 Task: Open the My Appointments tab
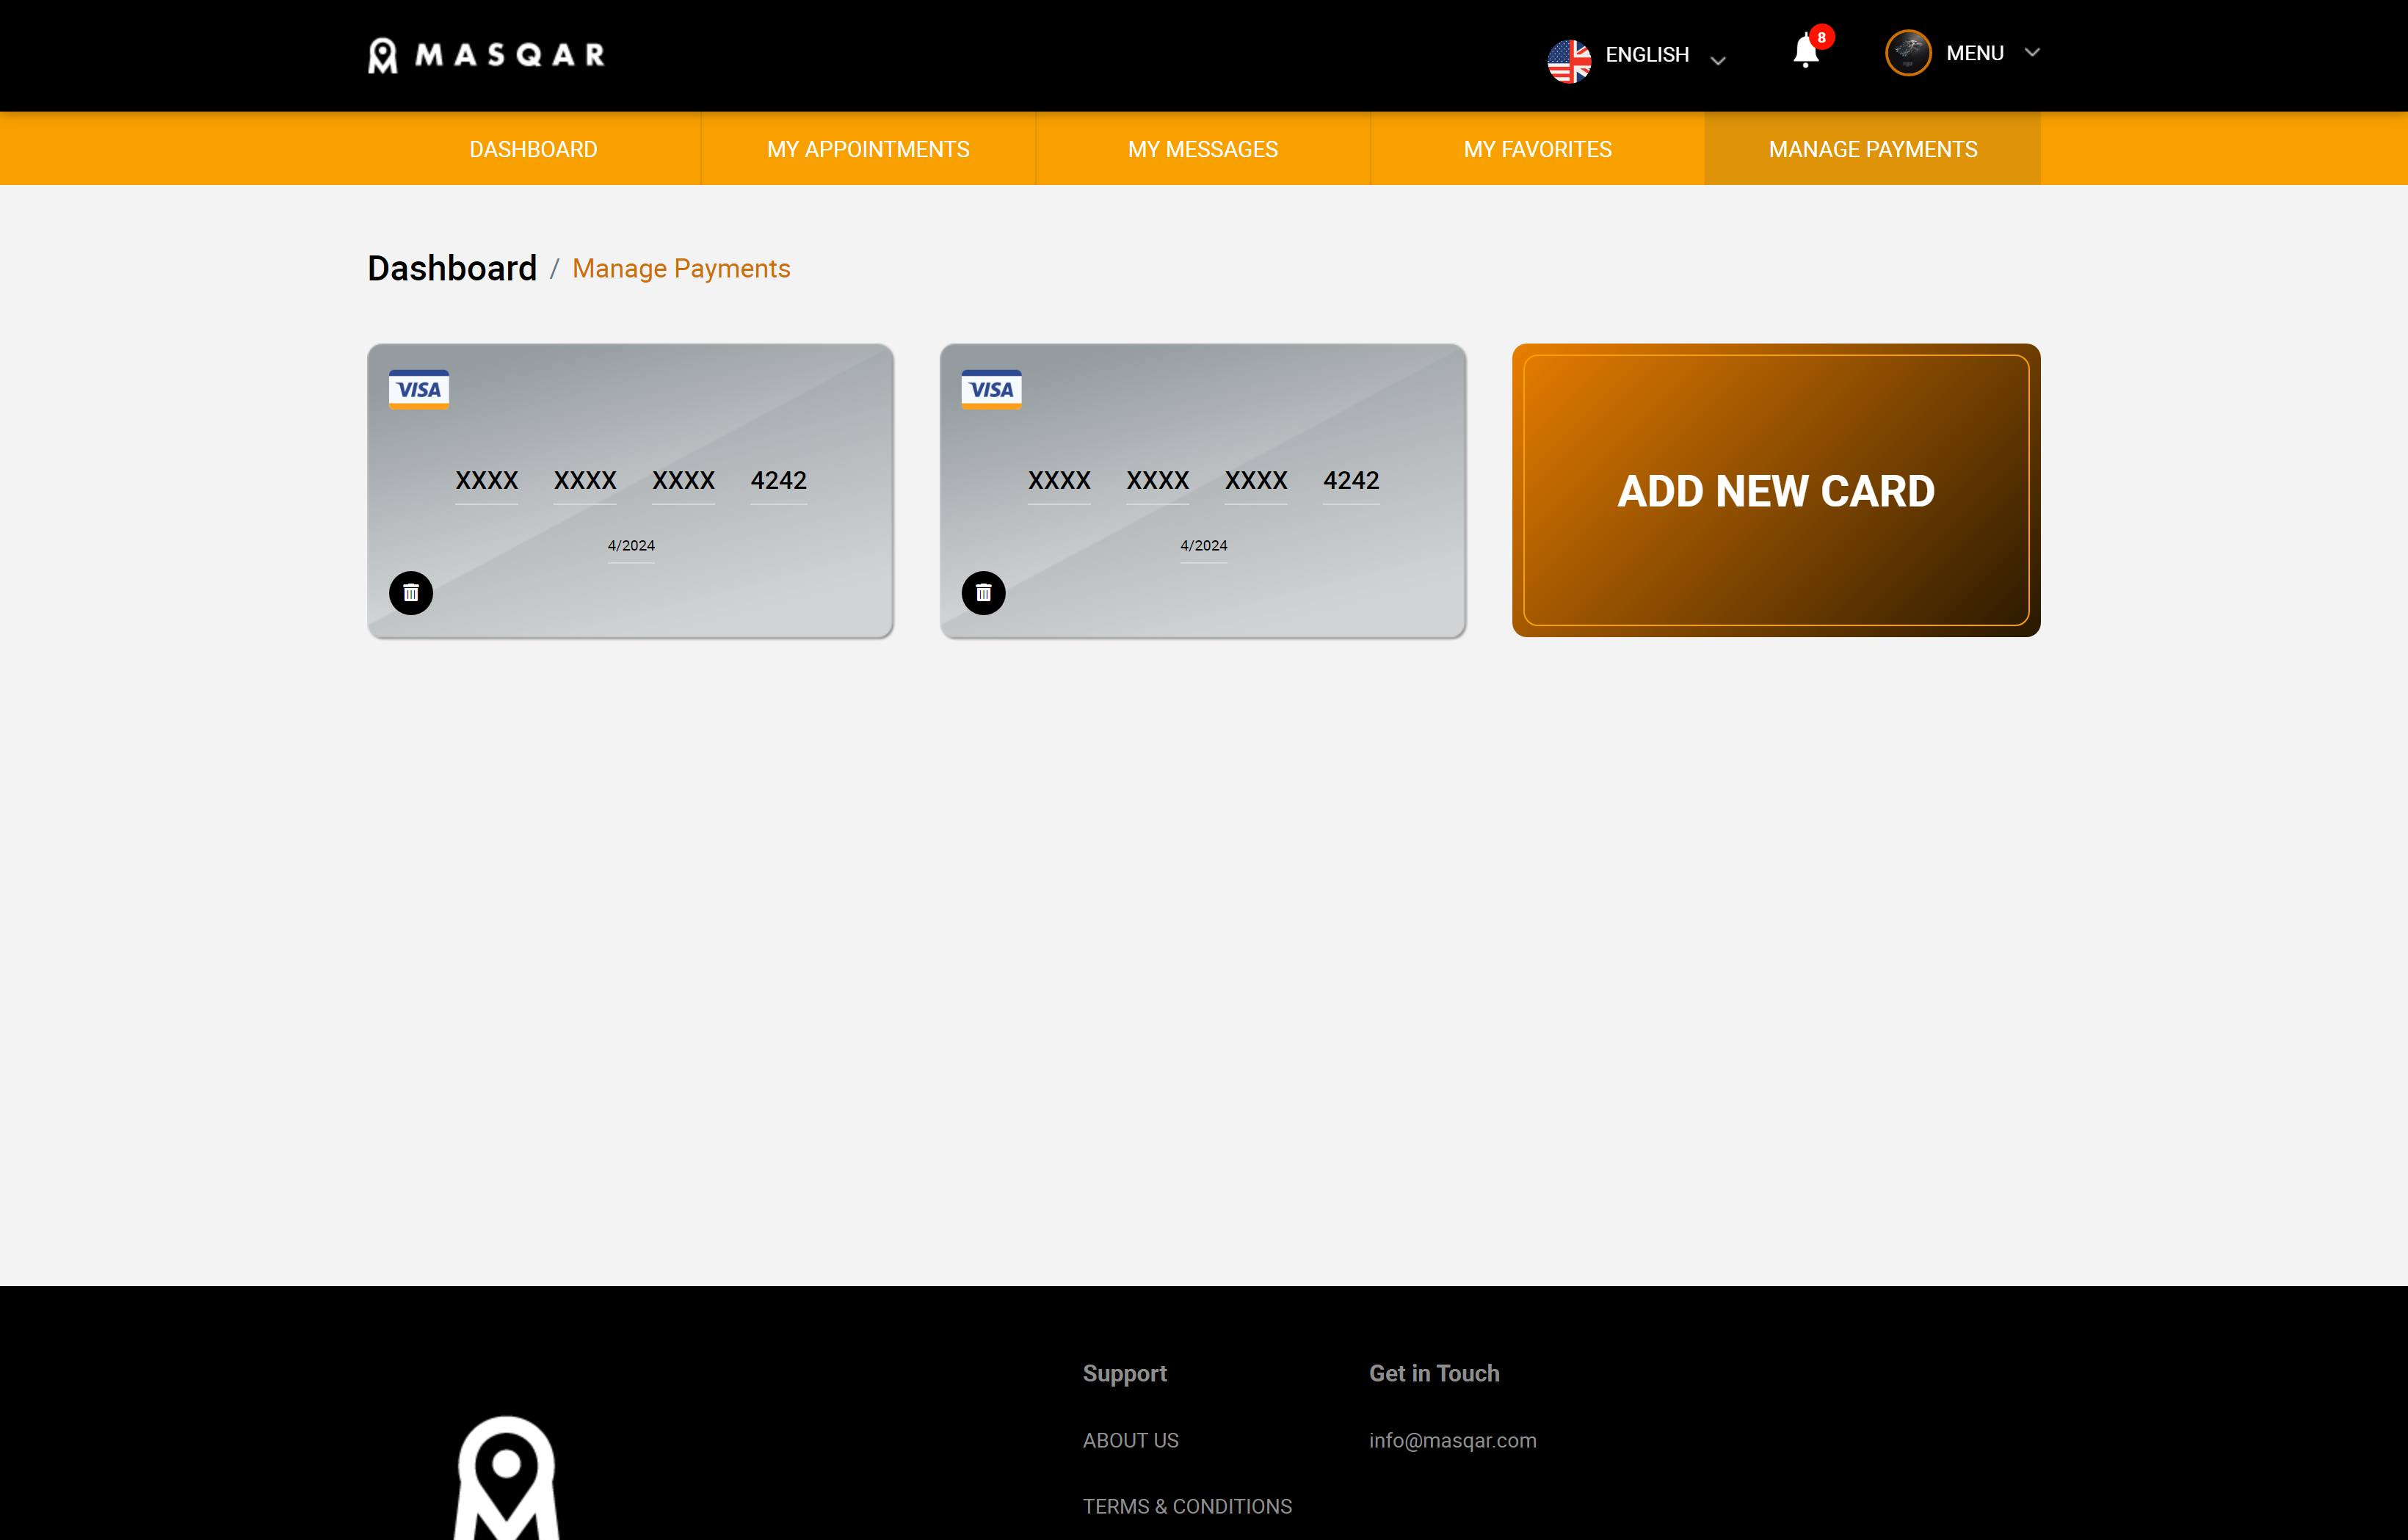pos(868,149)
